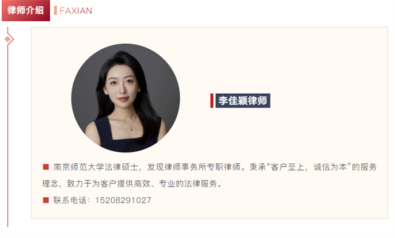The image size is (395, 238).
Task: Open the circular lawyer portrait photo
Action: point(126,98)
